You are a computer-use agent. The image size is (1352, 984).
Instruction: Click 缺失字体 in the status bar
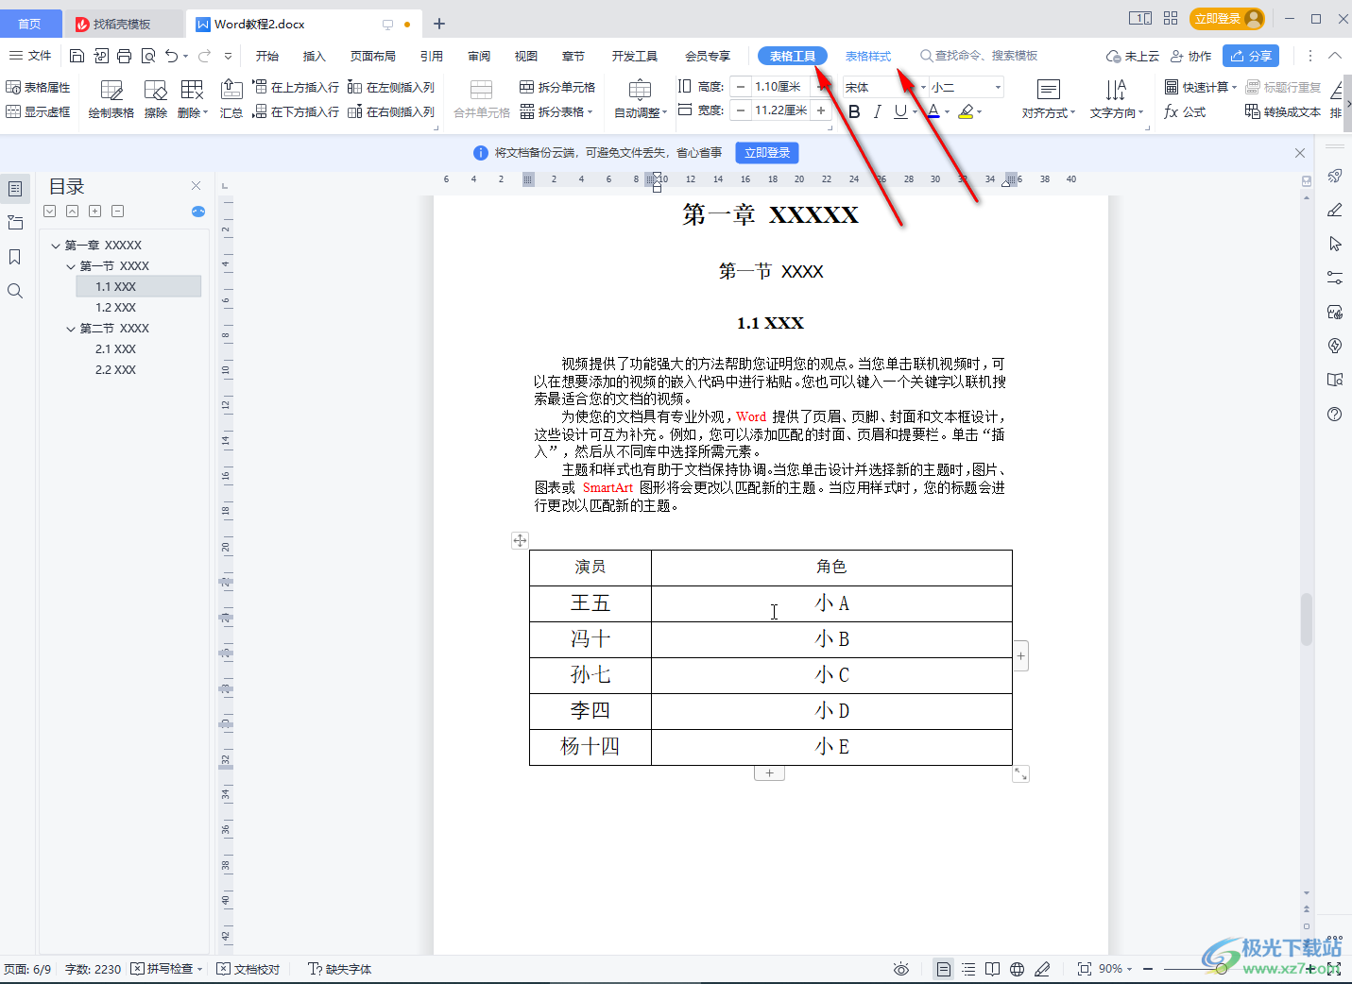340,969
